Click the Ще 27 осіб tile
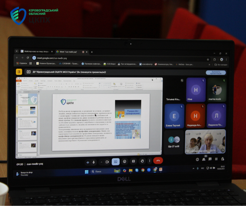The image size is (246, 206). [x=174, y=142]
